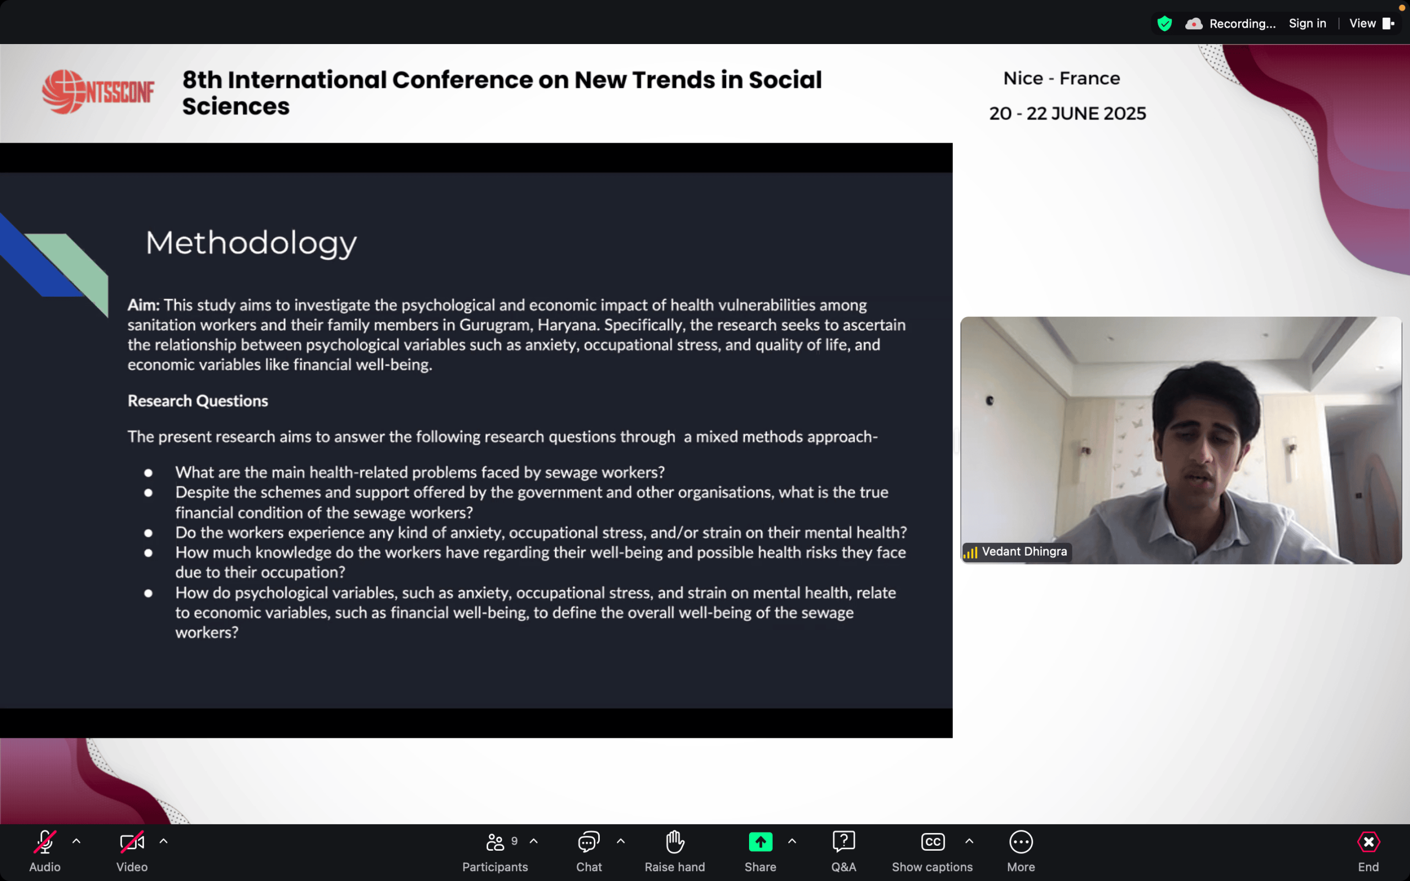Expand share options chevron beside Share

coord(792,841)
